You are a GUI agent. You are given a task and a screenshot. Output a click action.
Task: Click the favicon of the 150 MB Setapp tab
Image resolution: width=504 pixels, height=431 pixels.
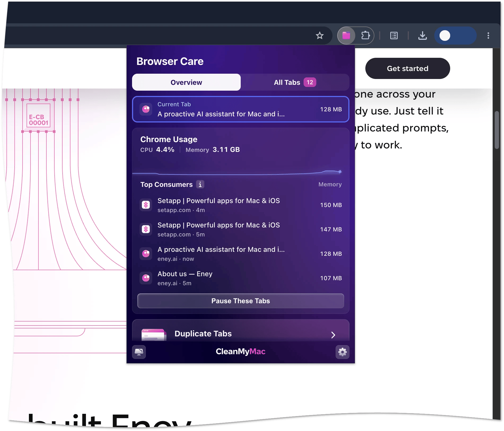tap(146, 205)
